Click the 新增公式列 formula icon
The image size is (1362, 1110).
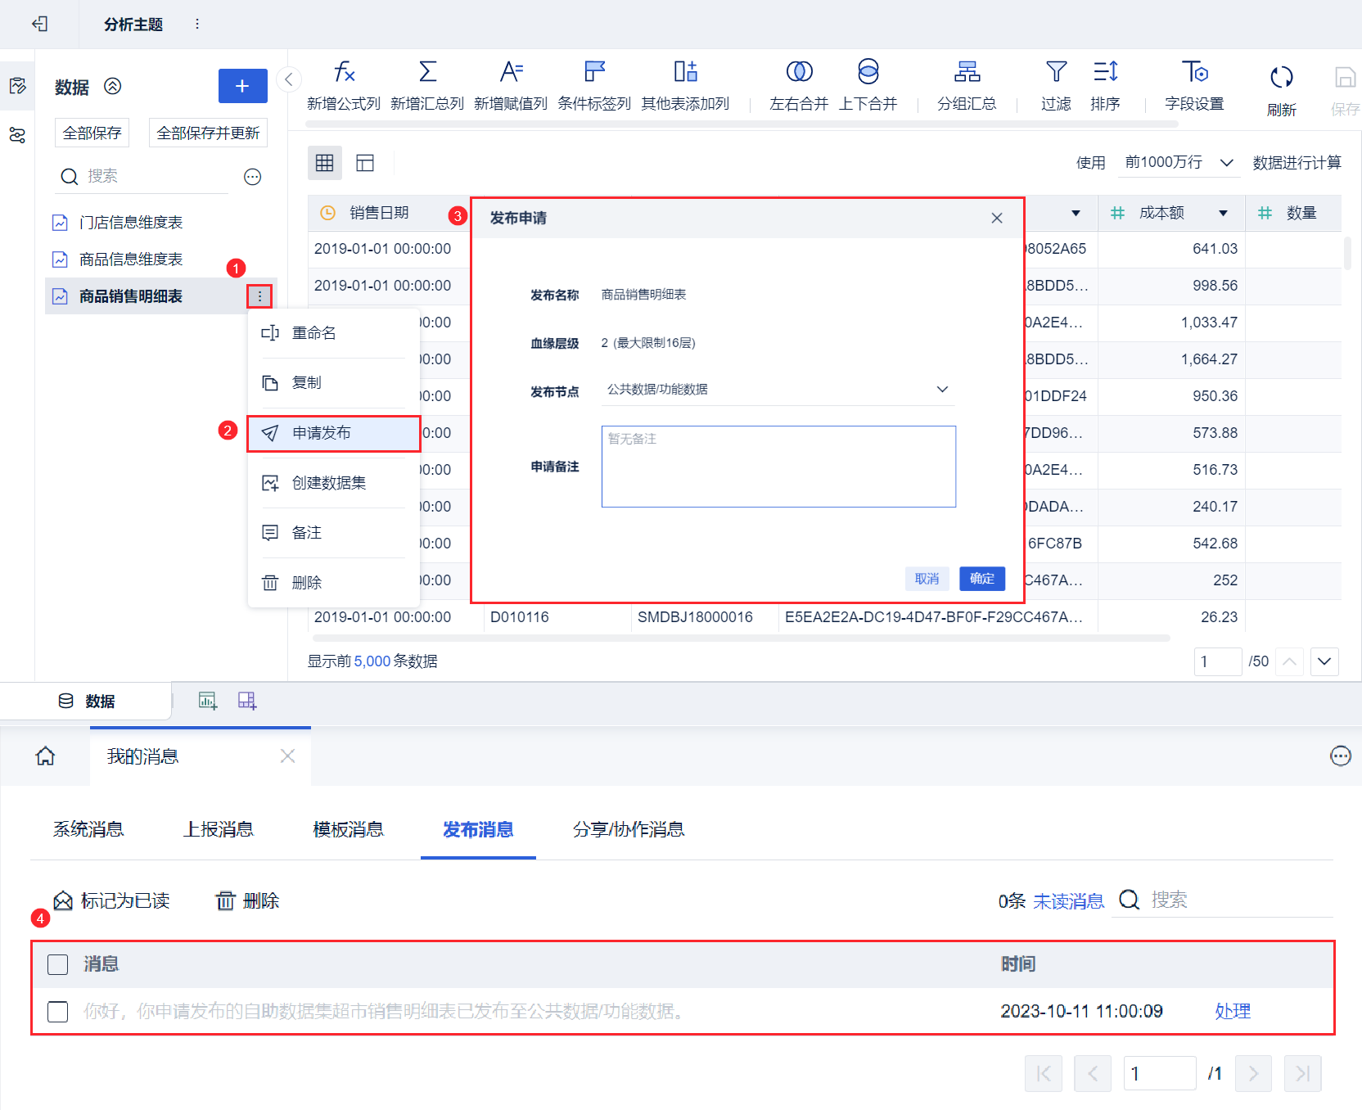(x=344, y=72)
